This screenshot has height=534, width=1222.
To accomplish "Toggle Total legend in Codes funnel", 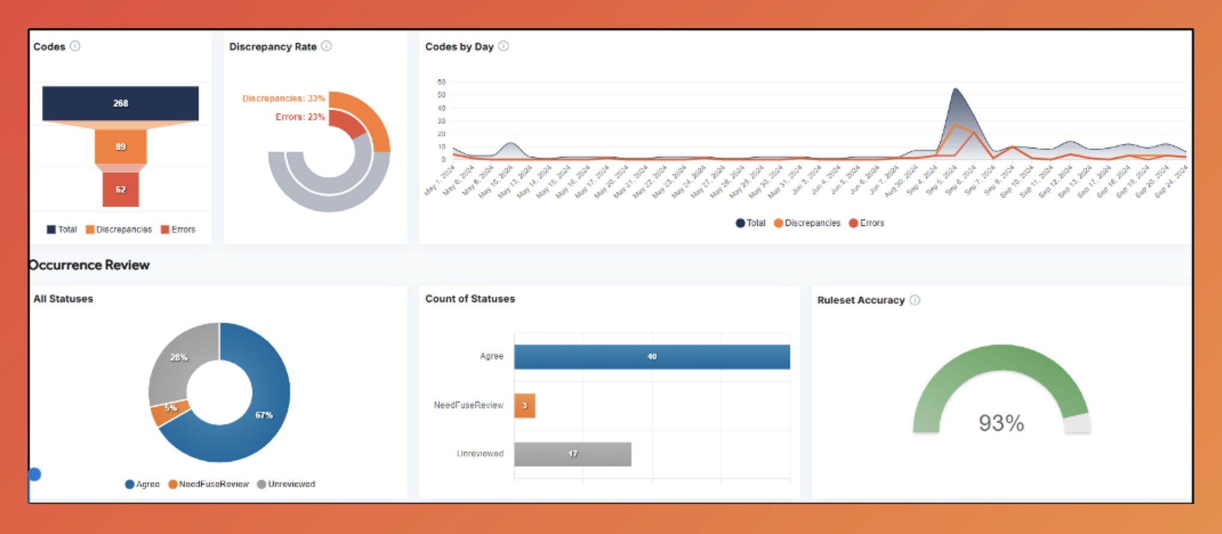I will [62, 230].
